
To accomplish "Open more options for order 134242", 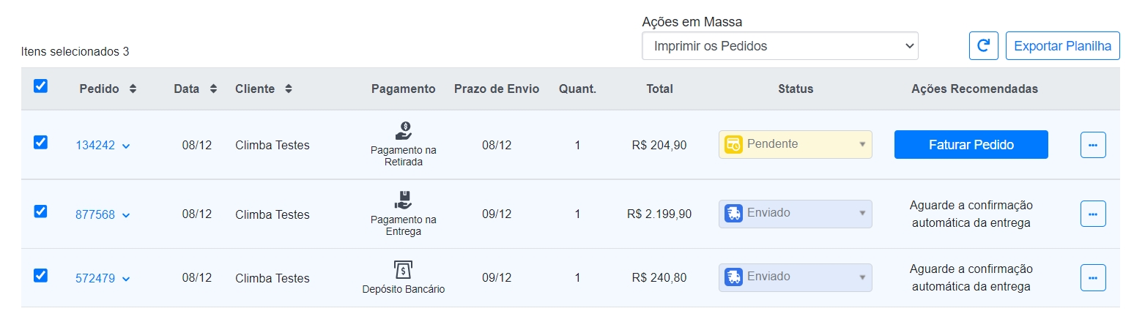I will (1093, 145).
